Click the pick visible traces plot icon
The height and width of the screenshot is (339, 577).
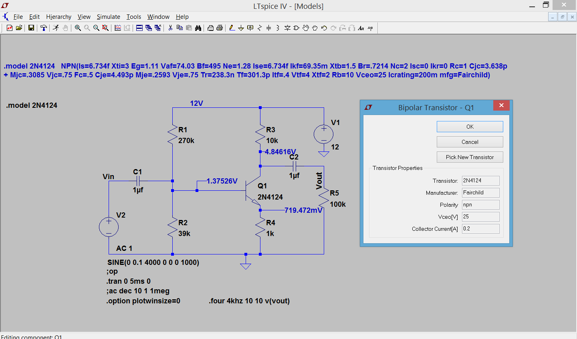tap(118, 28)
